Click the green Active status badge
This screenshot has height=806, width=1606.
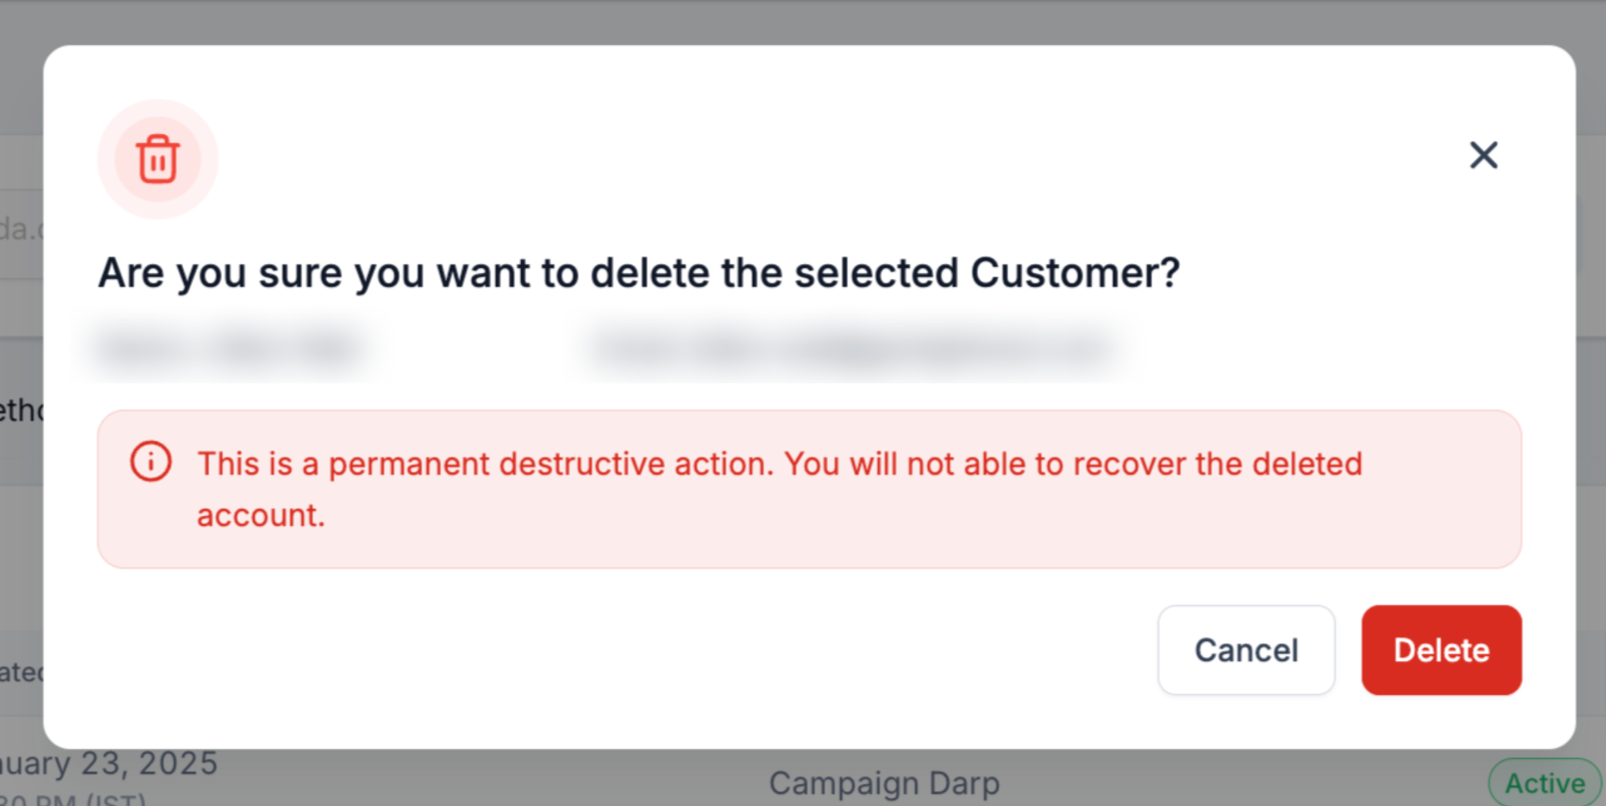point(1543,783)
